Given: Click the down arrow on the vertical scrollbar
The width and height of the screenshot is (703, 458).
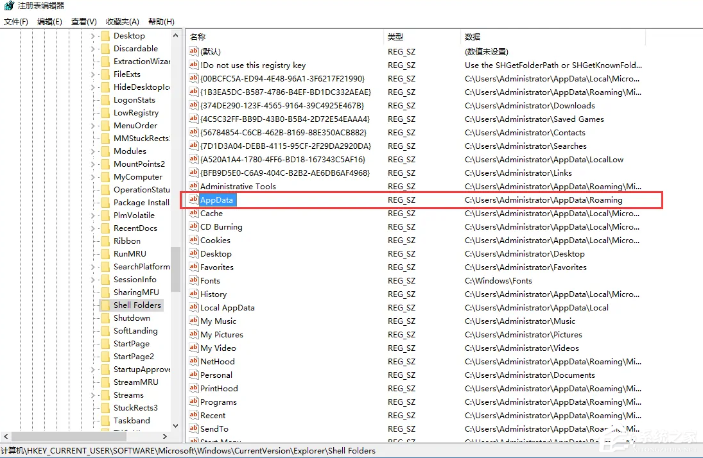Looking at the screenshot, I should click(x=176, y=425).
